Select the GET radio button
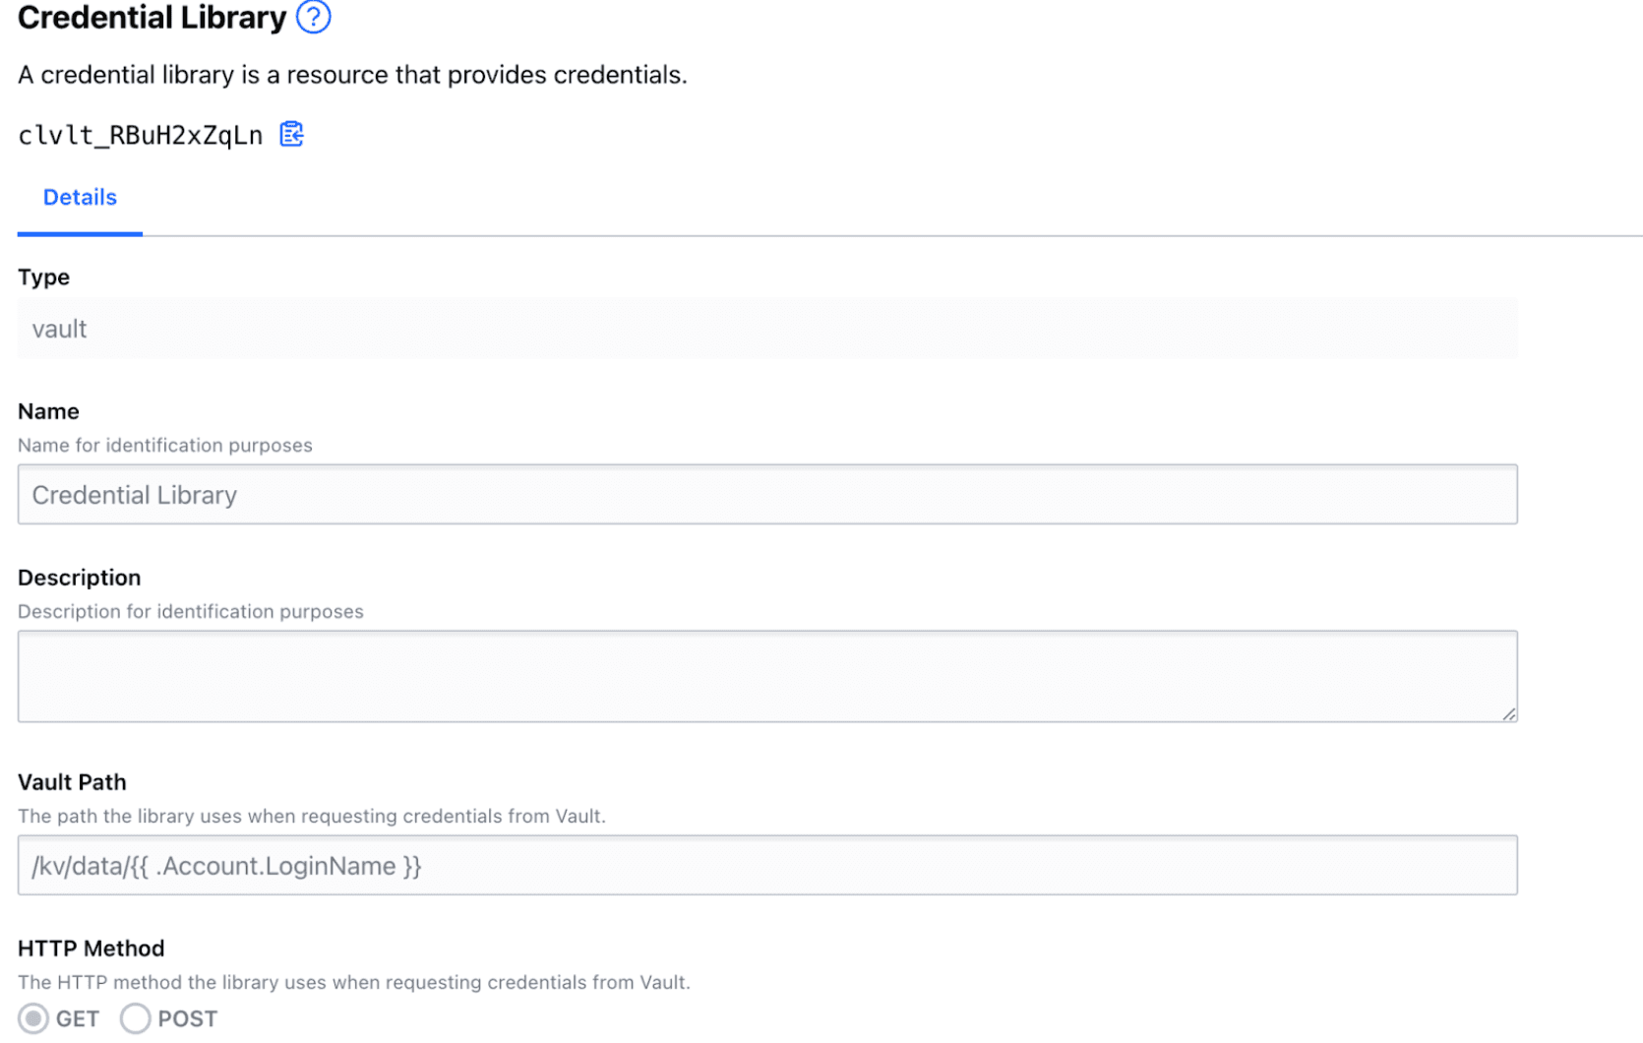Viewport: 1643px width, 1043px height. click(33, 1018)
